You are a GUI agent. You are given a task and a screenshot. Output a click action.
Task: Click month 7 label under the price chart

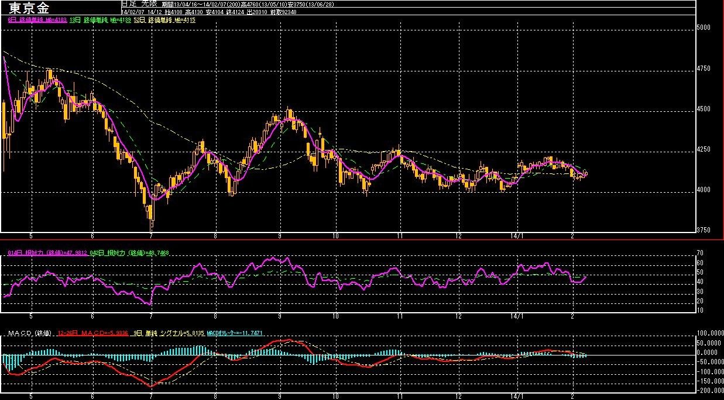point(152,235)
